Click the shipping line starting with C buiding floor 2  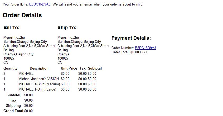click(84, 46)
